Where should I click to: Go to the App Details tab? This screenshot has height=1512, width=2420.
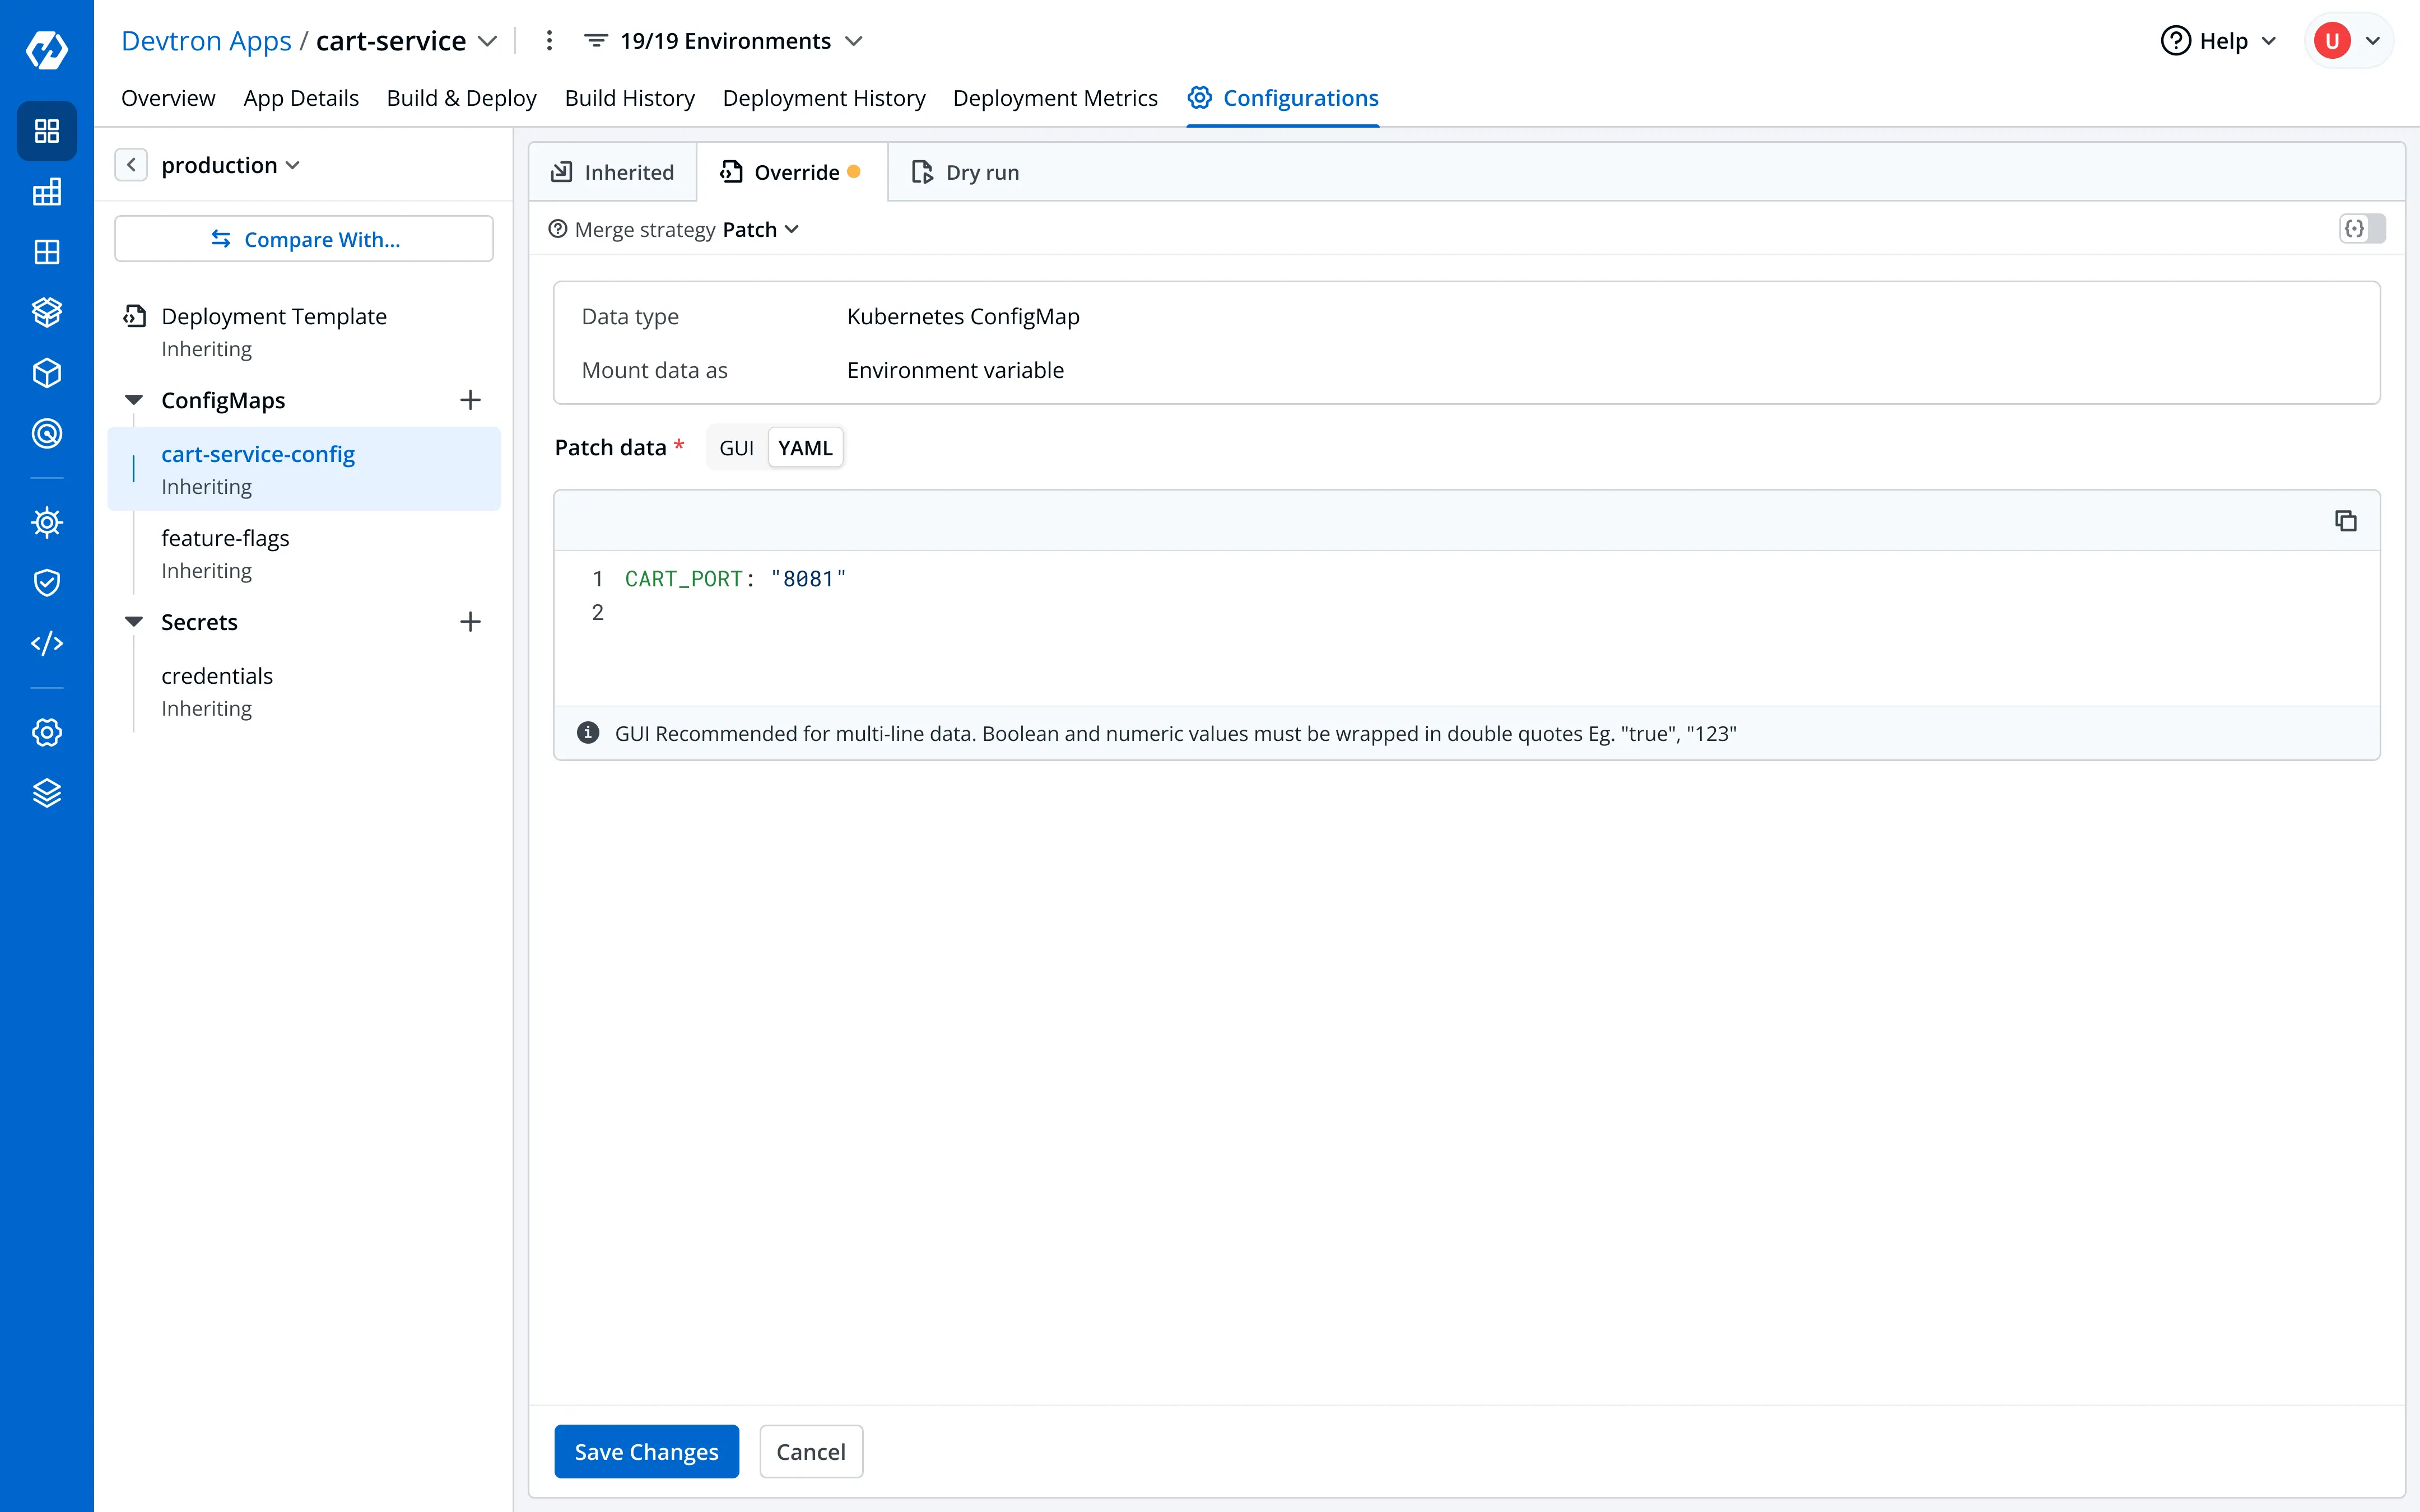301,98
